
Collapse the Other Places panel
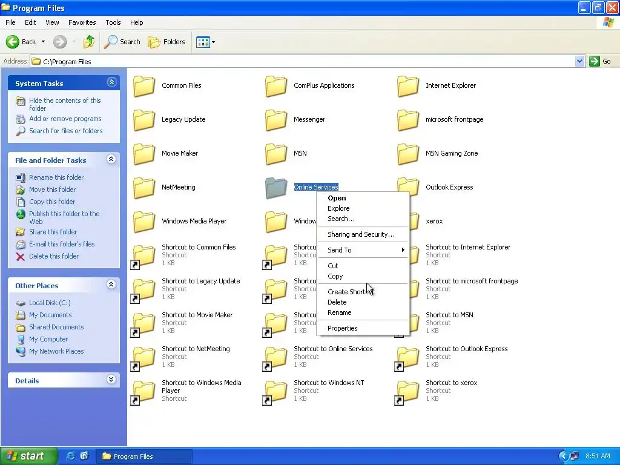coord(111,285)
